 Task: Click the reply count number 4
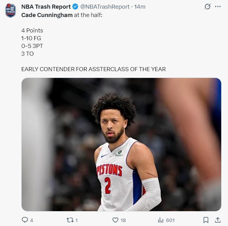point(32,220)
